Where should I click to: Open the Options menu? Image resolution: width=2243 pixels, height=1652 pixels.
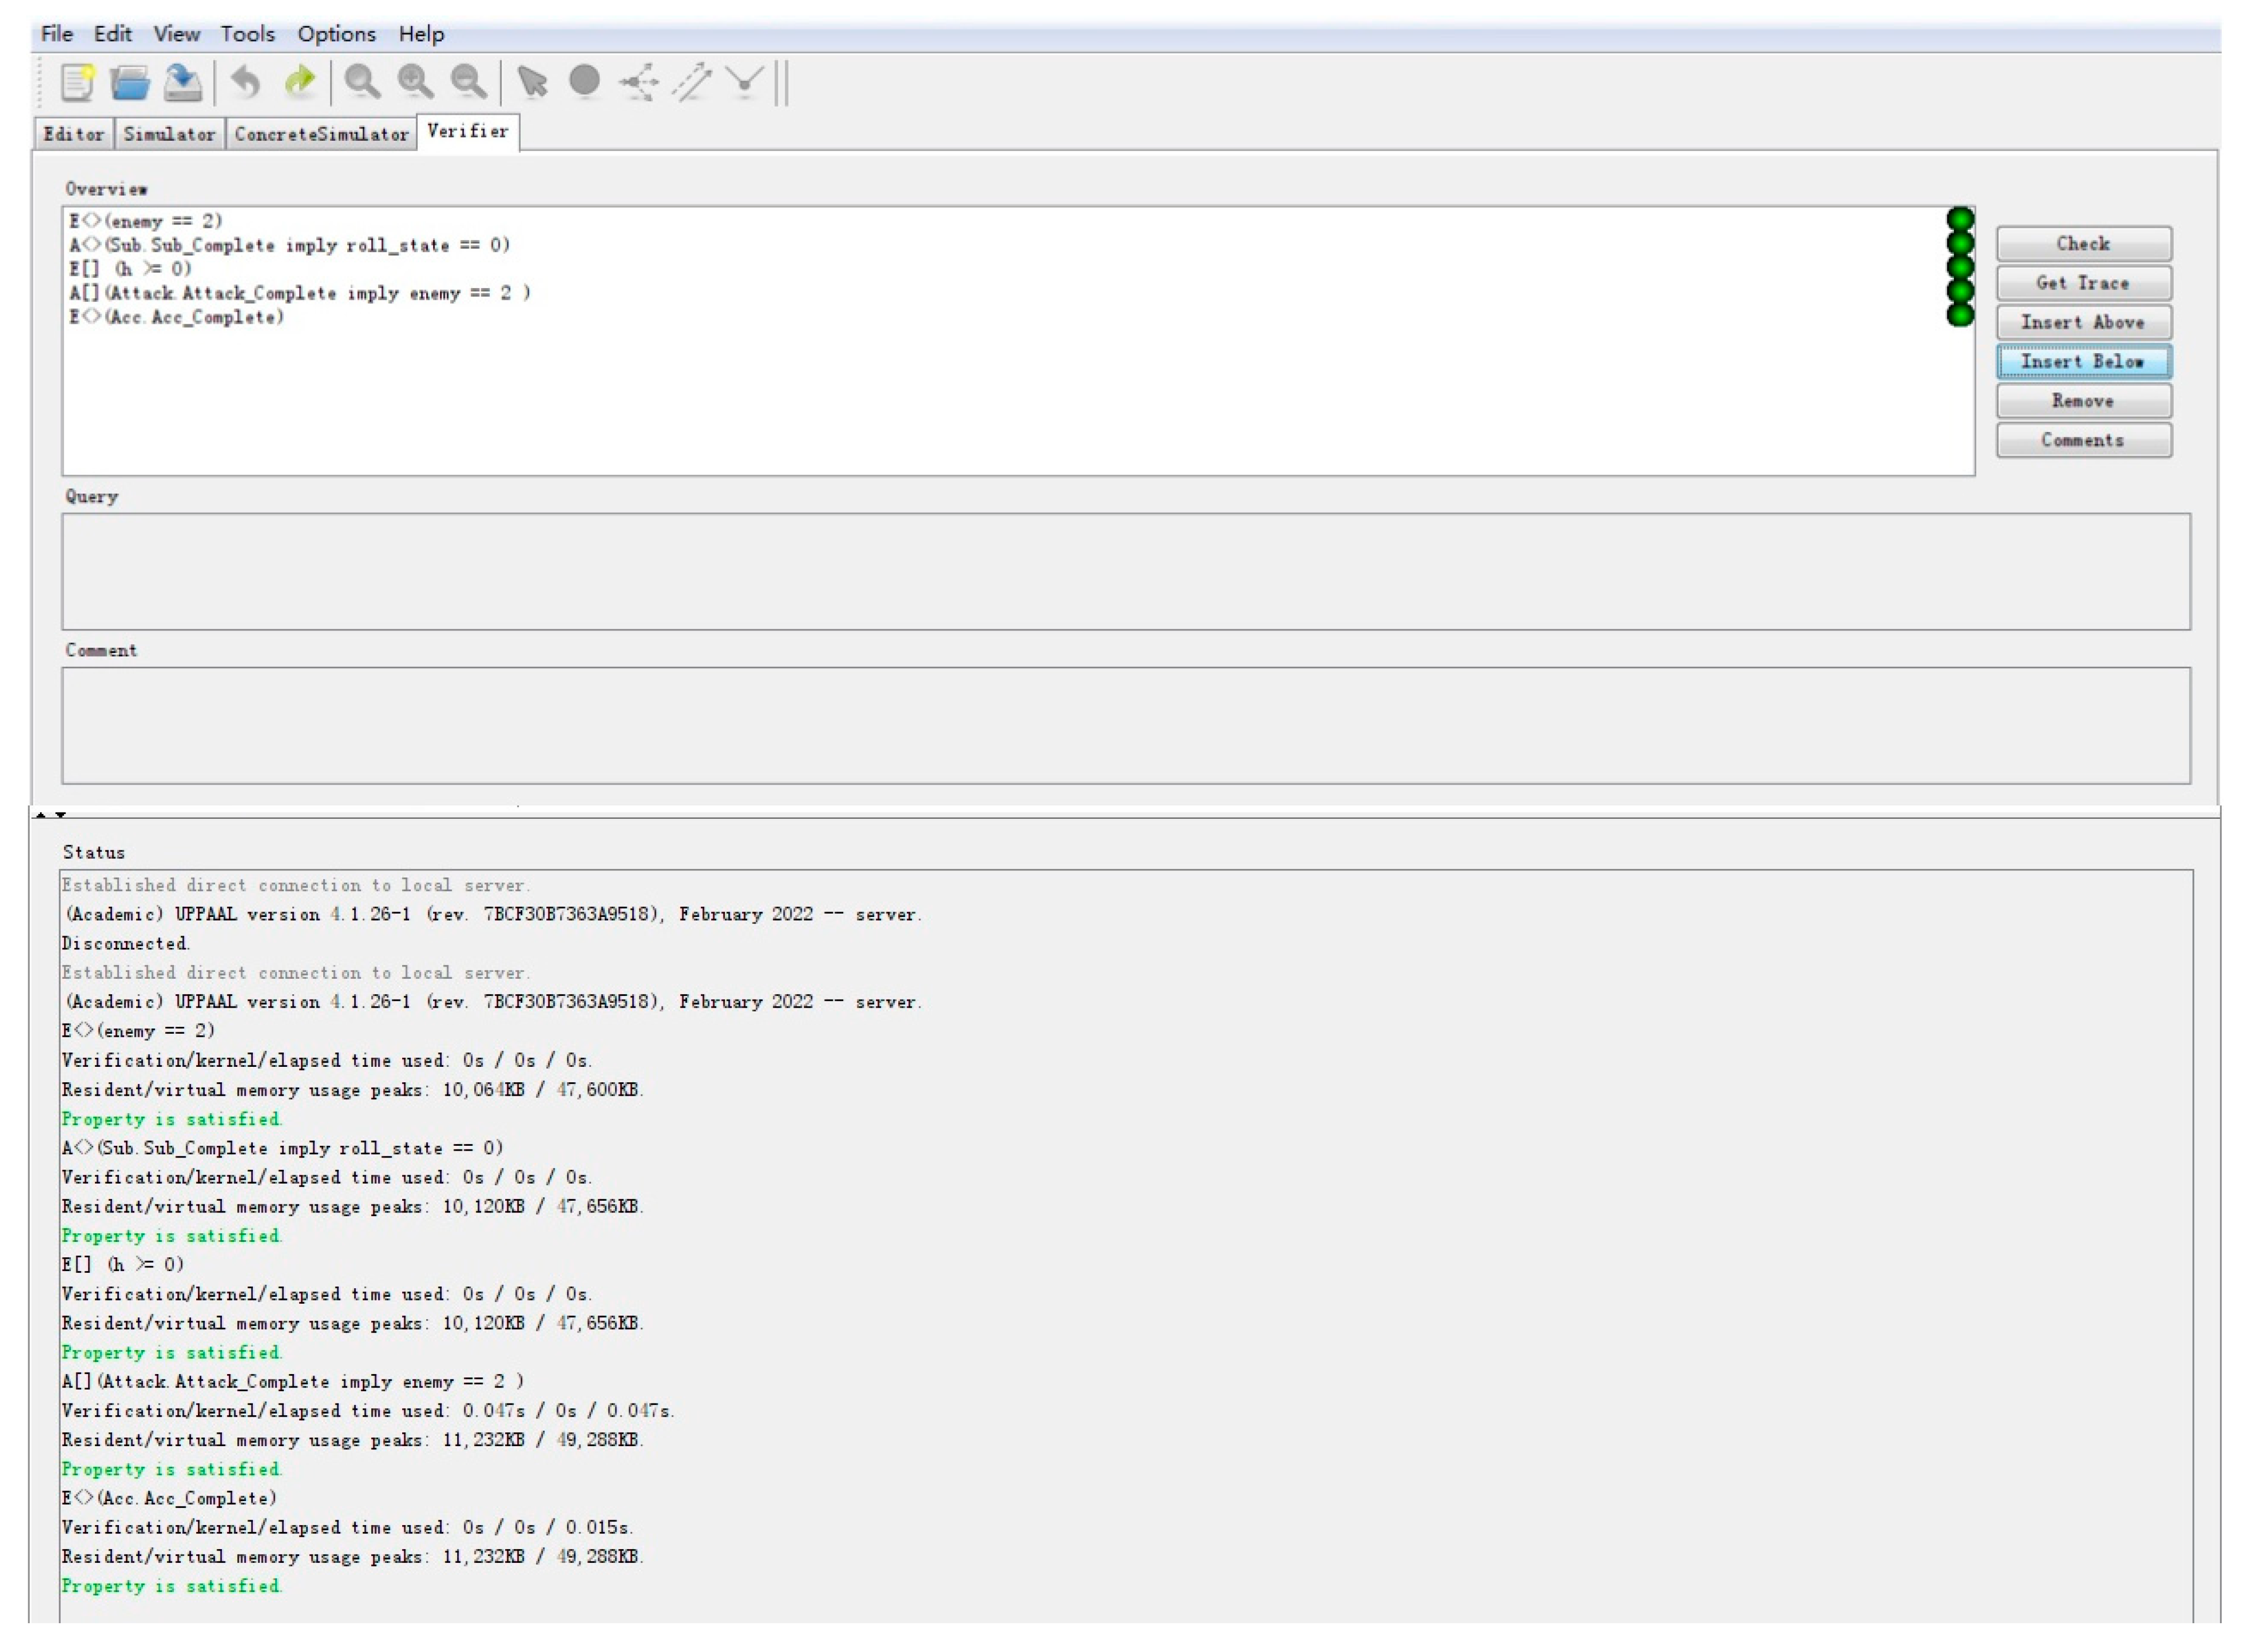coord(336,34)
